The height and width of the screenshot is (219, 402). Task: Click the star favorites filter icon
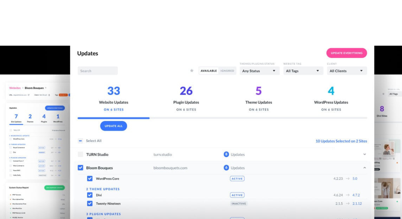[x=192, y=71]
